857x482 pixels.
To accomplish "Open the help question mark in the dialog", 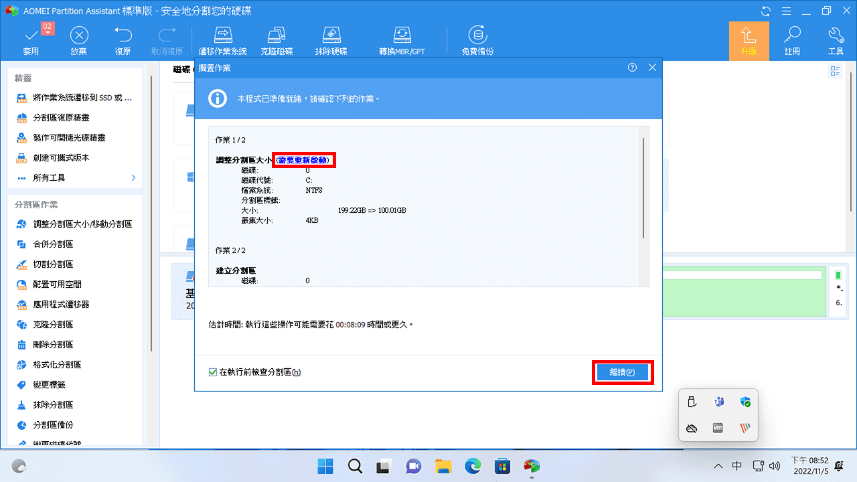I will click(x=632, y=68).
